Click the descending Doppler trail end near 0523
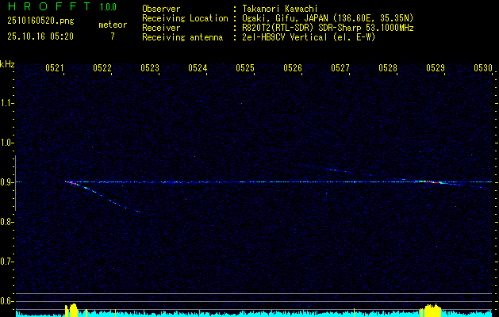This screenshot has width=499, height=317. point(138,212)
